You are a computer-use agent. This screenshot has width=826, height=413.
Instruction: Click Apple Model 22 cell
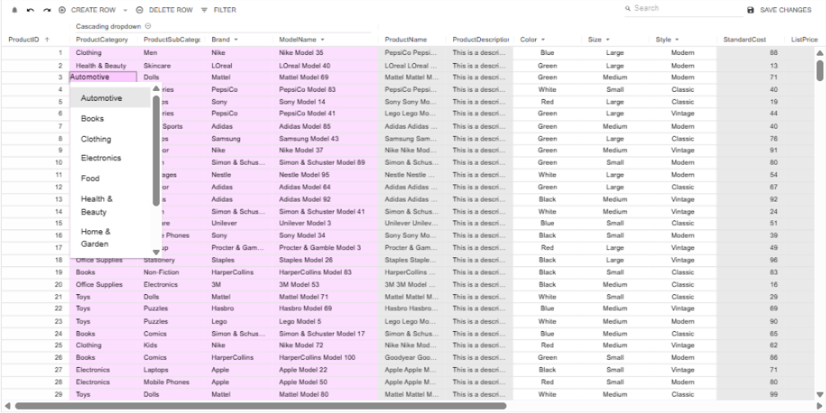325,370
